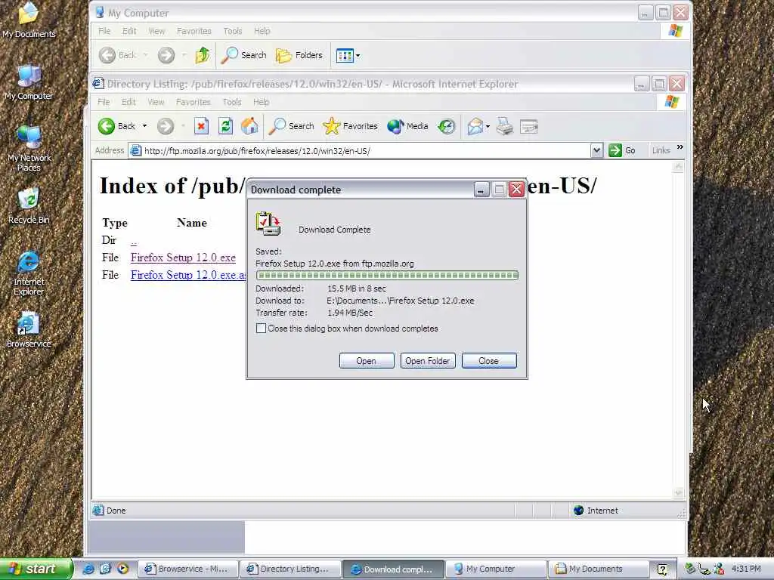Open Edit menu in Internet Explorer

(x=128, y=102)
